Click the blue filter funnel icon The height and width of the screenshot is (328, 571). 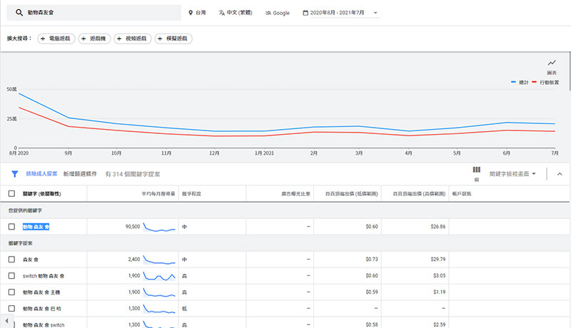pos(14,174)
